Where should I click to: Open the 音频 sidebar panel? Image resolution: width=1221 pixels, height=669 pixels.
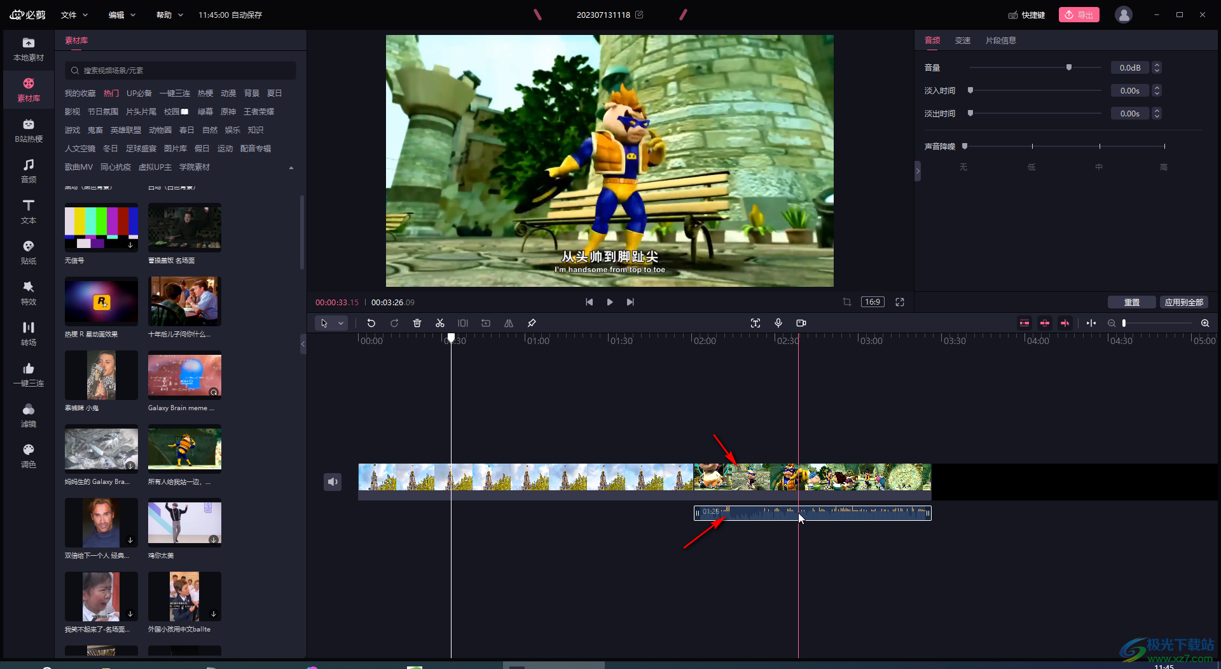29,172
